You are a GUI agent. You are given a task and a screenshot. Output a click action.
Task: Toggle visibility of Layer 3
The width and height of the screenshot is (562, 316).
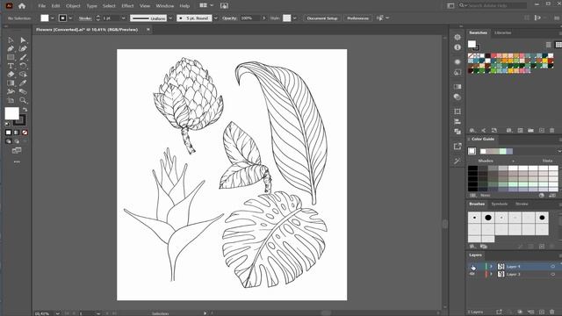(x=472, y=274)
